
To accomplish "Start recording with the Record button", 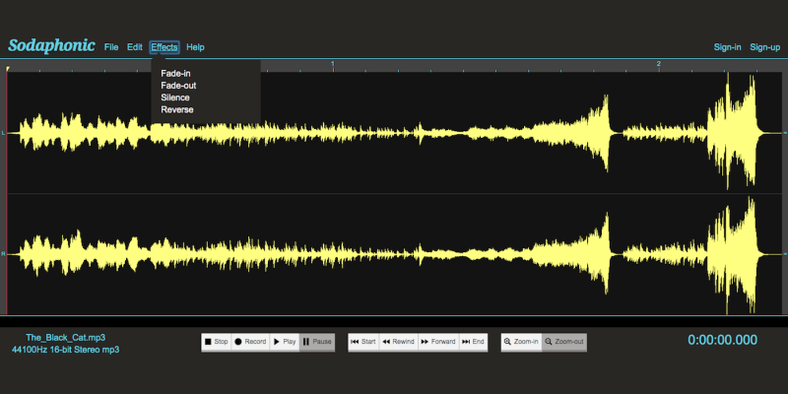I will coord(250,342).
